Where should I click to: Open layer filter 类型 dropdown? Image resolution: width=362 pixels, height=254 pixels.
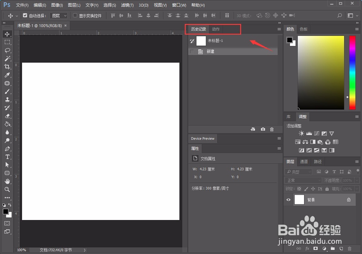coord(299,172)
